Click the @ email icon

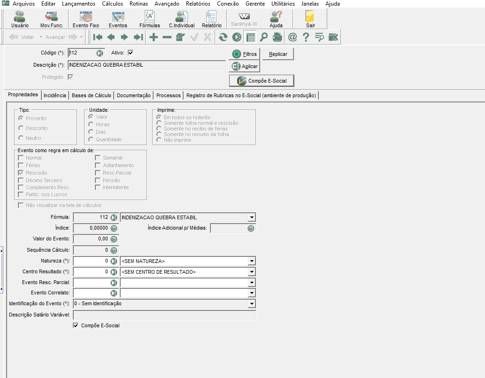click(x=293, y=38)
